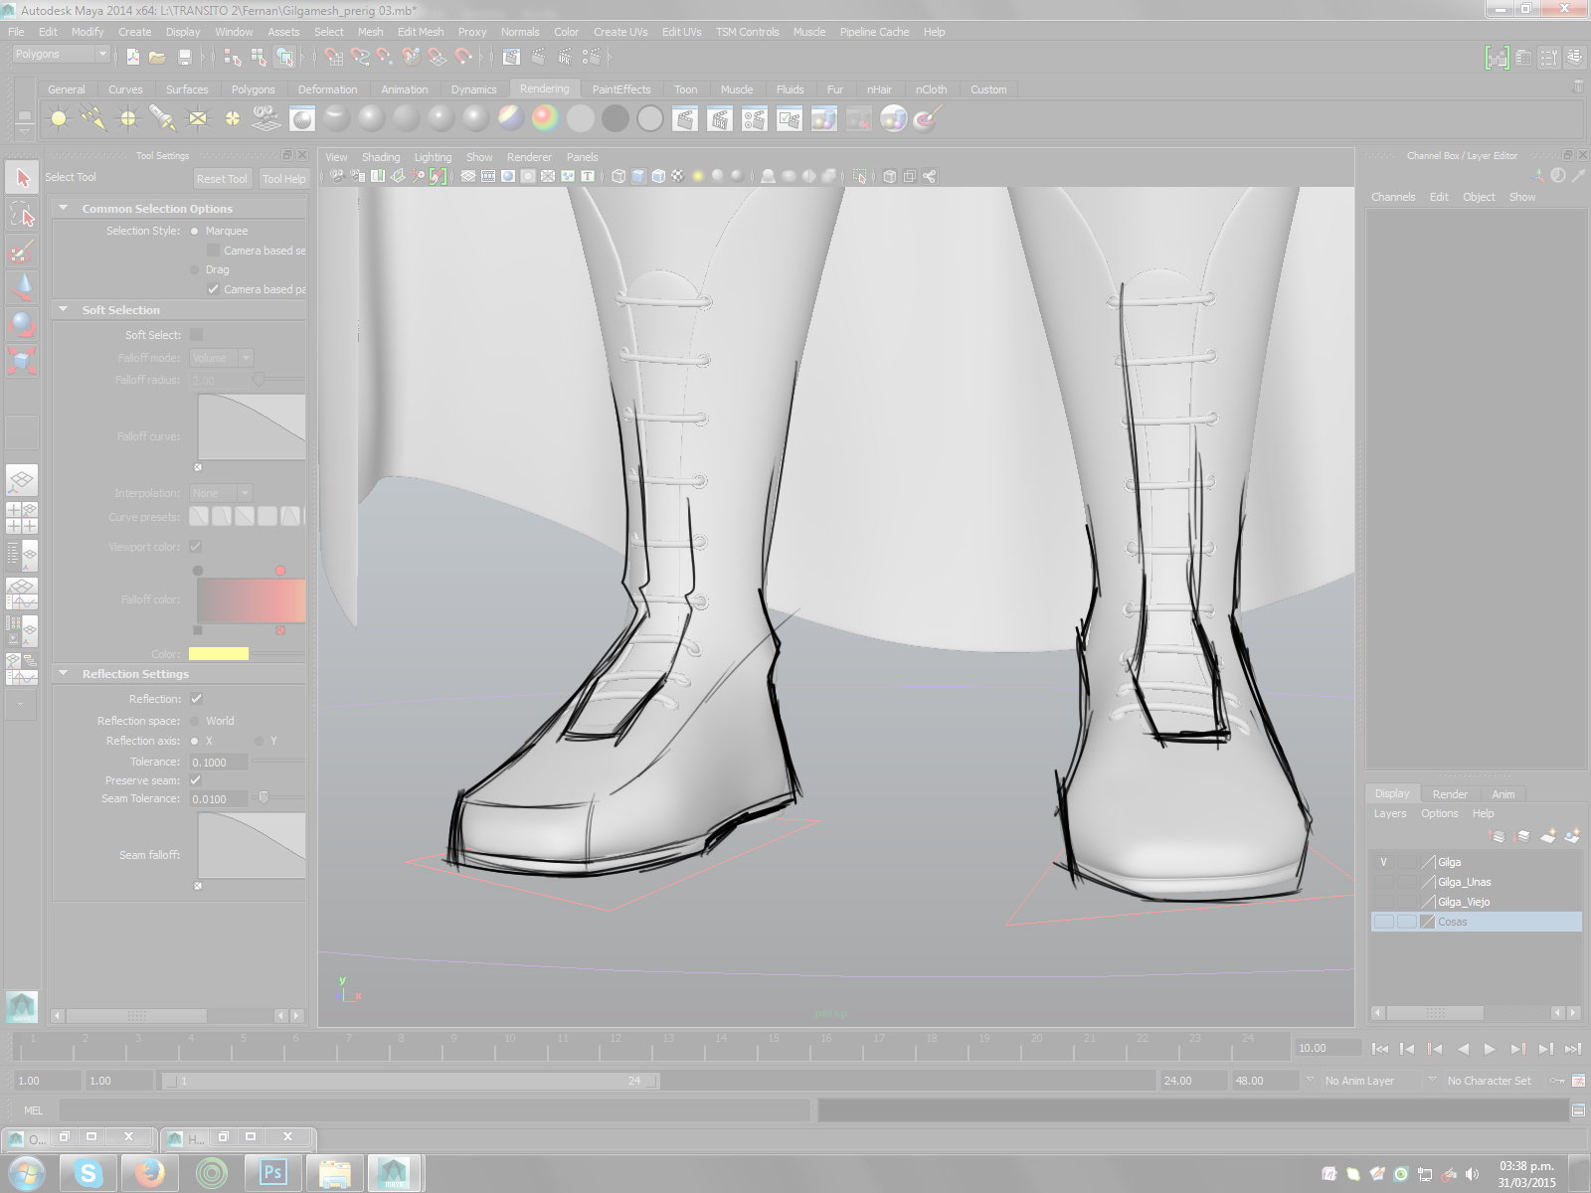Image resolution: width=1591 pixels, height=1193 pixels.
Task: Activate the Lasso select tool
Action: pos(22,214)
